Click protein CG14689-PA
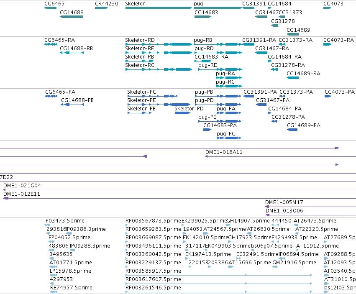This screenshot has width=356, height=294. (x=304, y=125)
